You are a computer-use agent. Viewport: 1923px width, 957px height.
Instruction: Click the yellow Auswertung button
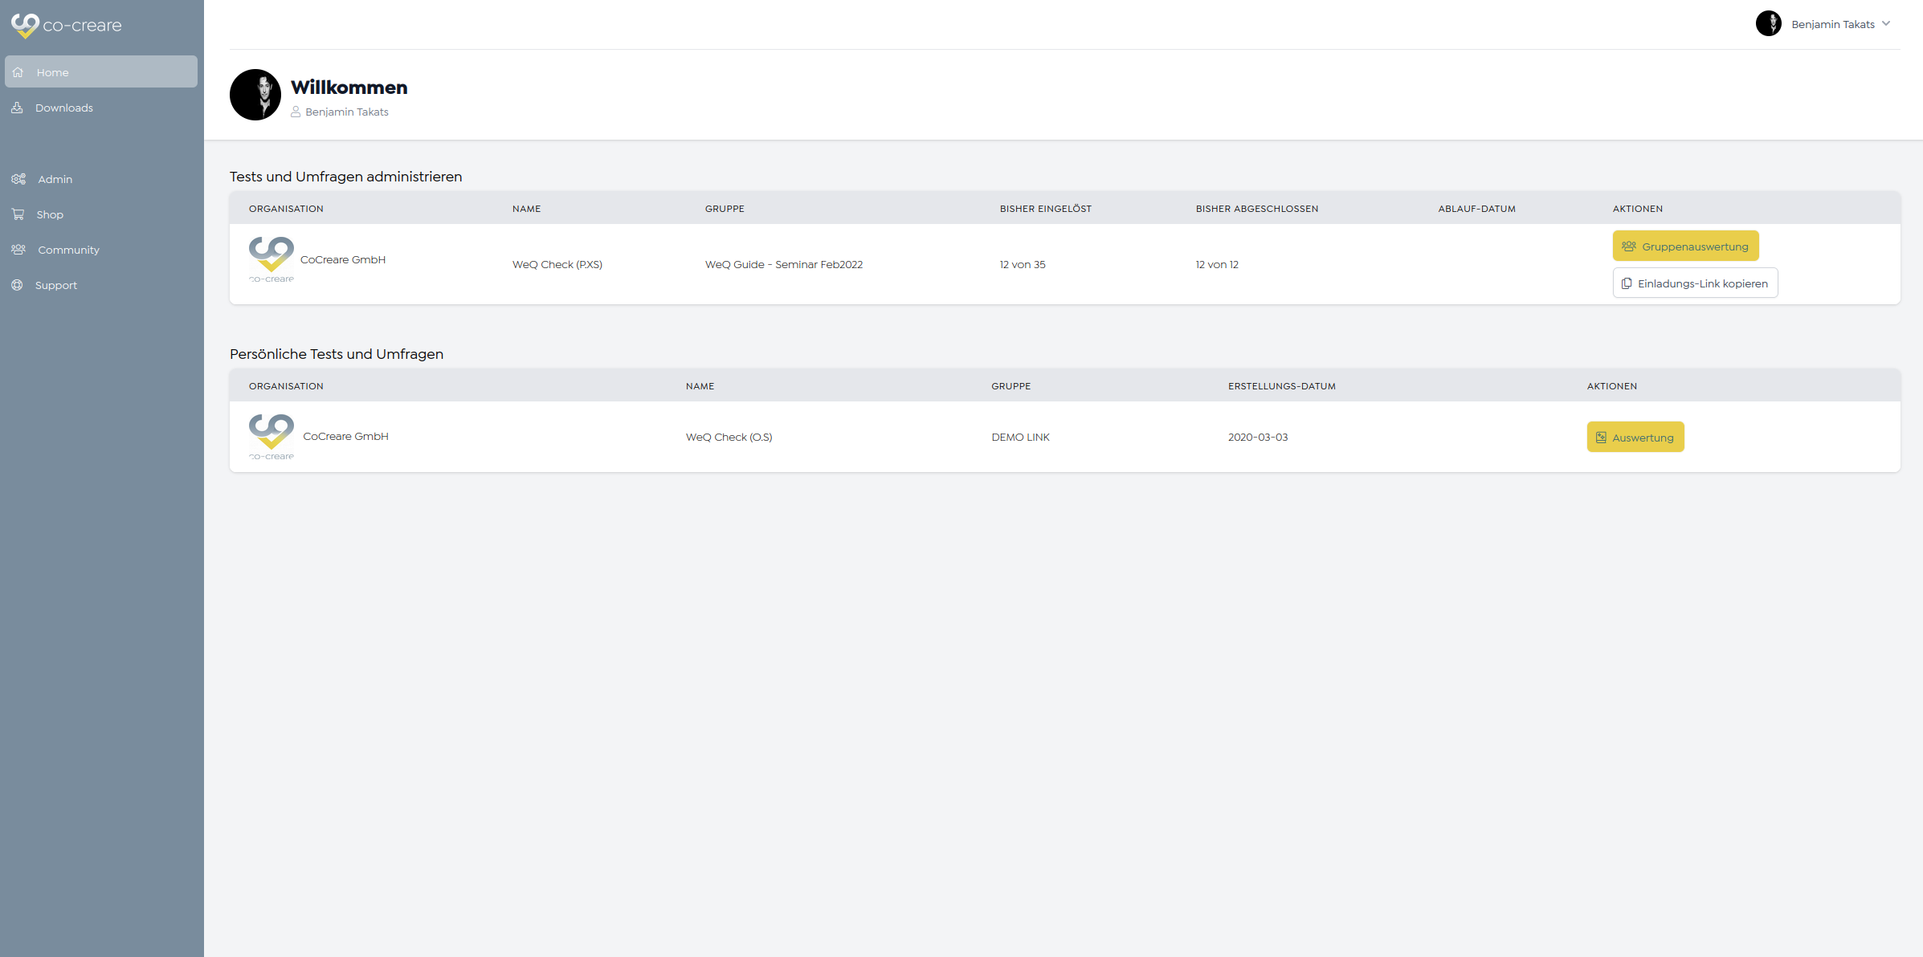click(1635, 438)
